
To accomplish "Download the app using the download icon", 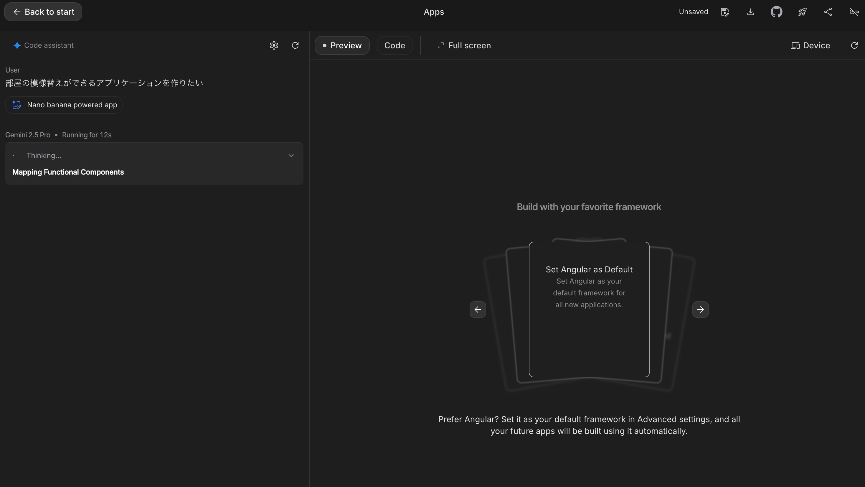I will coord(750,12).
